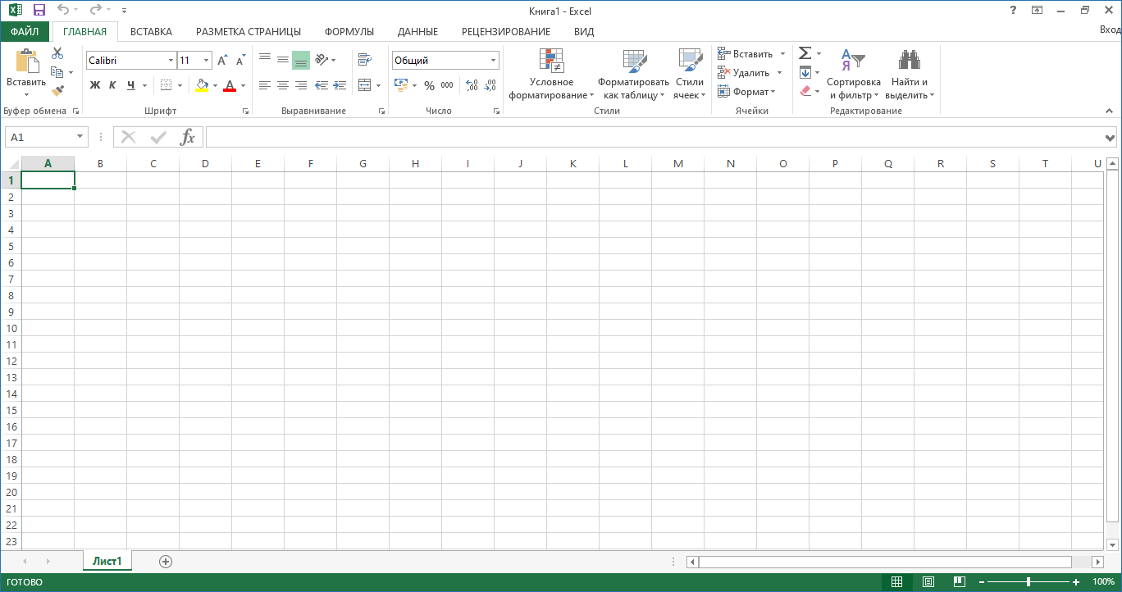This screenshot has height=592, width=1122.
Task: Click the zoom slider in status bar
Action: pos(1028,582)
